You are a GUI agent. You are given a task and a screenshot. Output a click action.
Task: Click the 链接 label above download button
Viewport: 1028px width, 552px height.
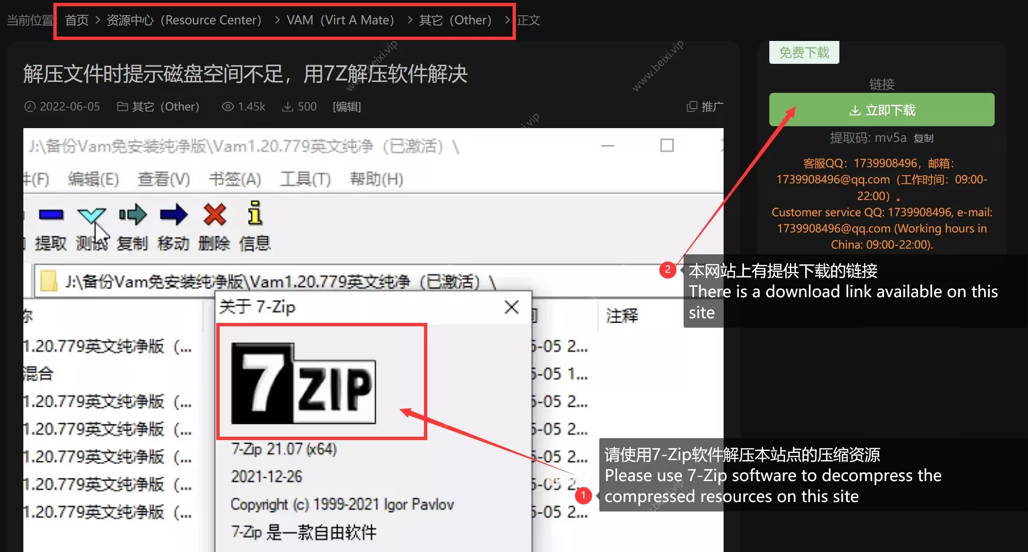click(882, 84)
